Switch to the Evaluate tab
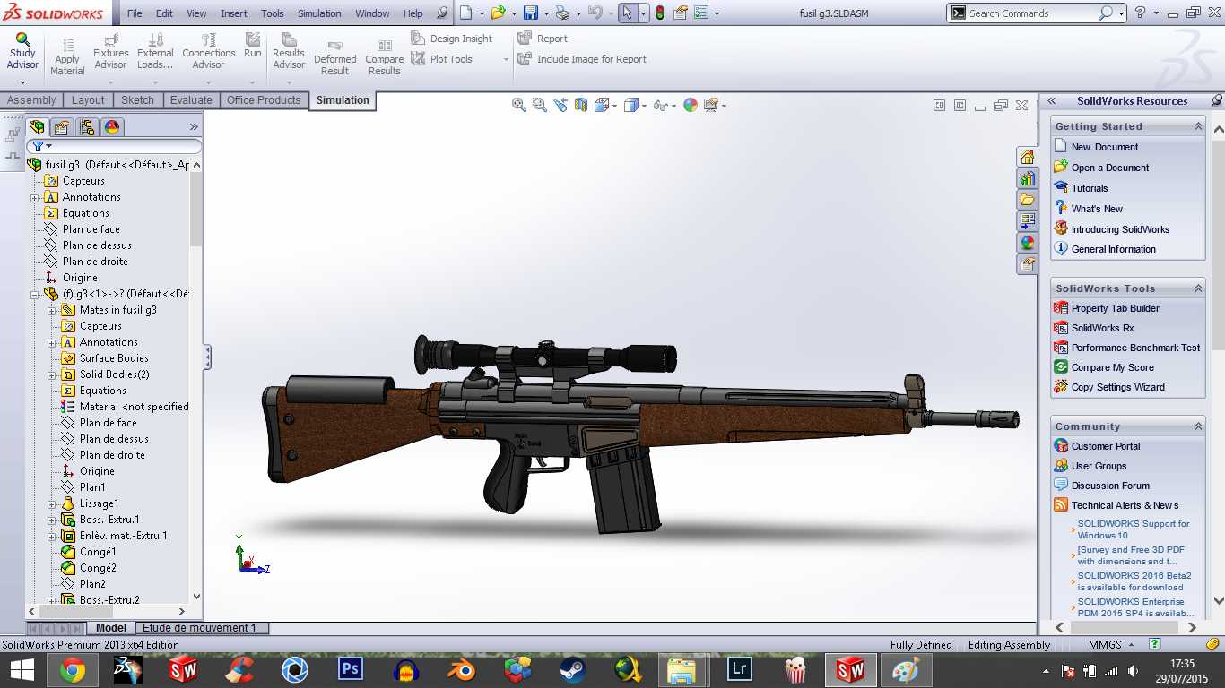 pyautogui.click(x=191, y=100)
